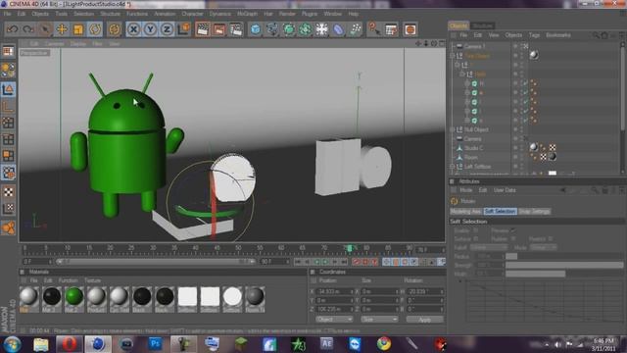Image resolution: width=627 pixels, height=353 pixels.
Task: Open Google Chrome from the taskbar
Action: pos(384,344)
